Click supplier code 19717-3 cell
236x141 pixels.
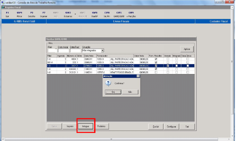click(x=103, y=72)
